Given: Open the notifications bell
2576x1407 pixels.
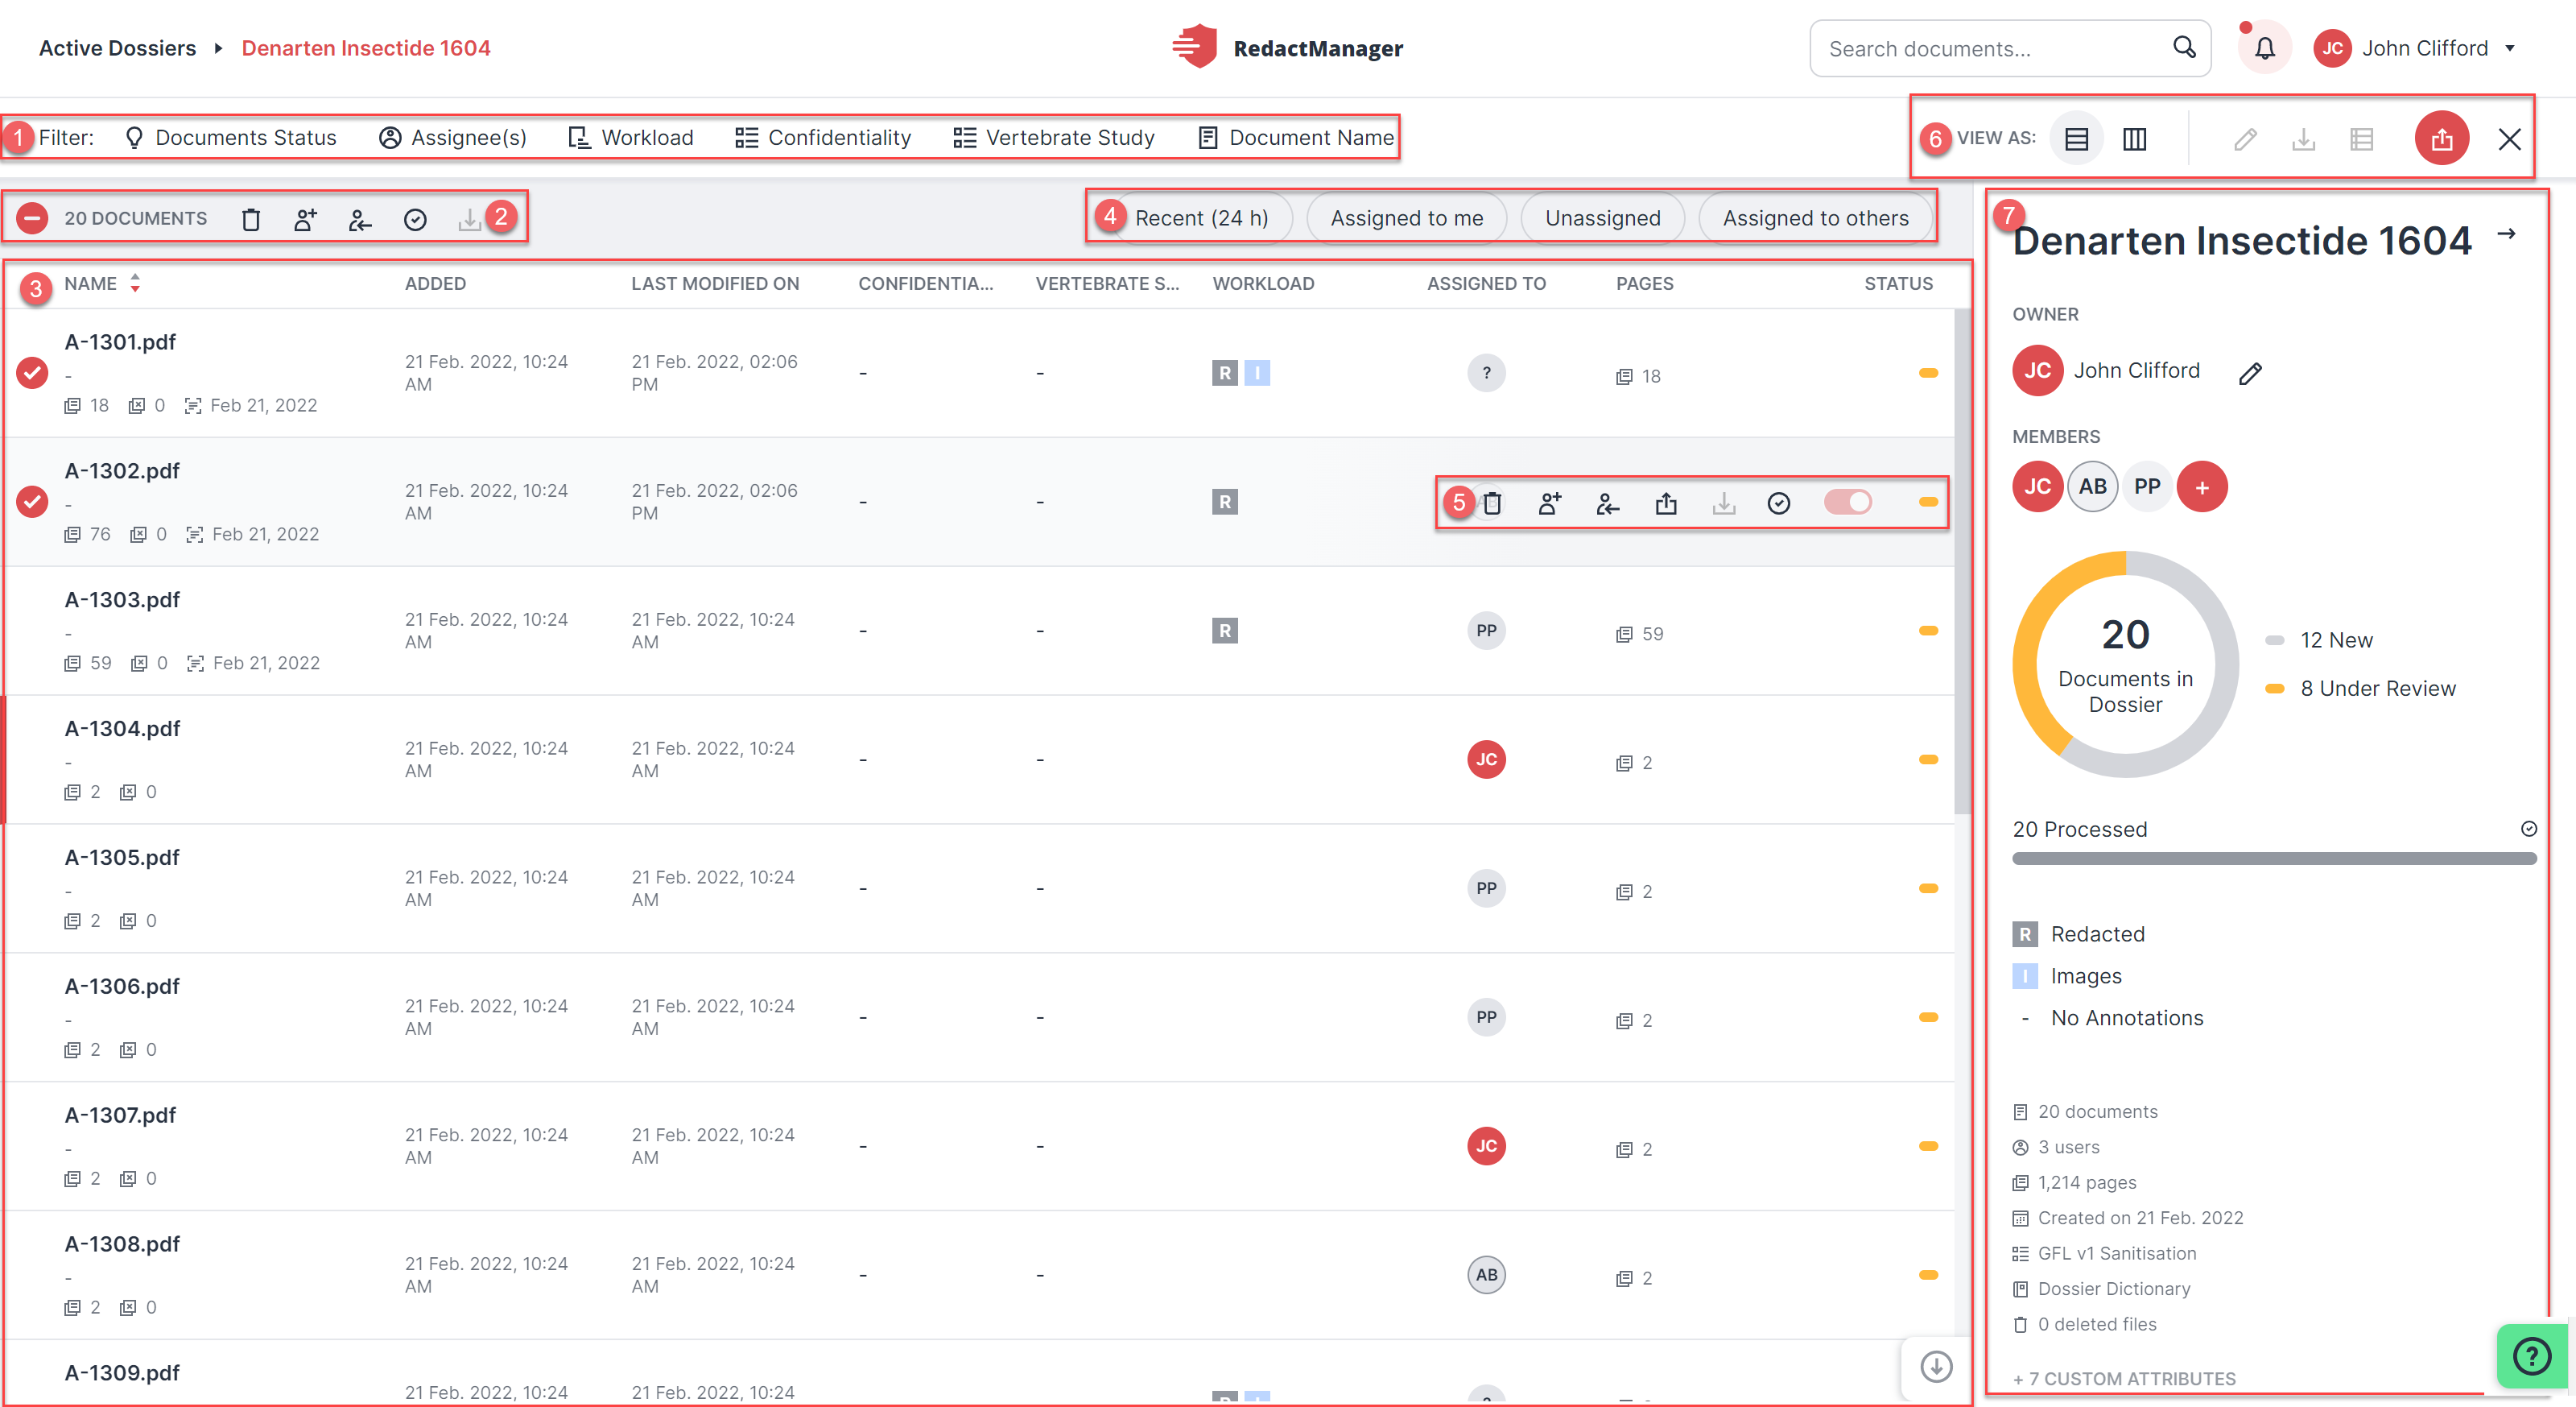Looking at the screenshot, I should pyautogui.click(x=2264, y=48).
